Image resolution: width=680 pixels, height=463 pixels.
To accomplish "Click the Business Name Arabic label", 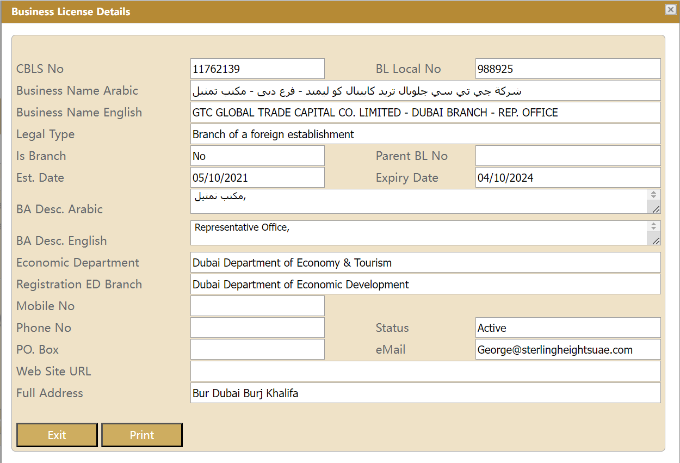I will pos(77,90).
